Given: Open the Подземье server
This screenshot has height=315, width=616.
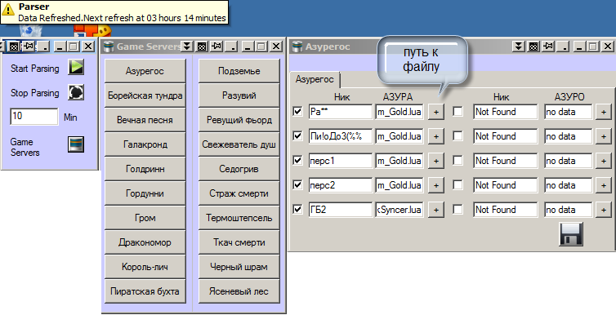Looking at the screenshot, I should 239,71.
